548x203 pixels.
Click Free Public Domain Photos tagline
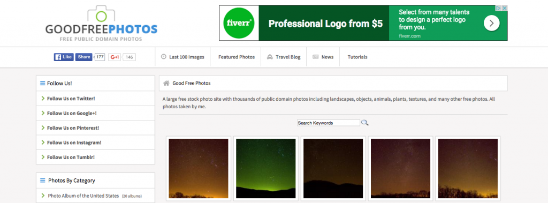[x=101, y=39]
